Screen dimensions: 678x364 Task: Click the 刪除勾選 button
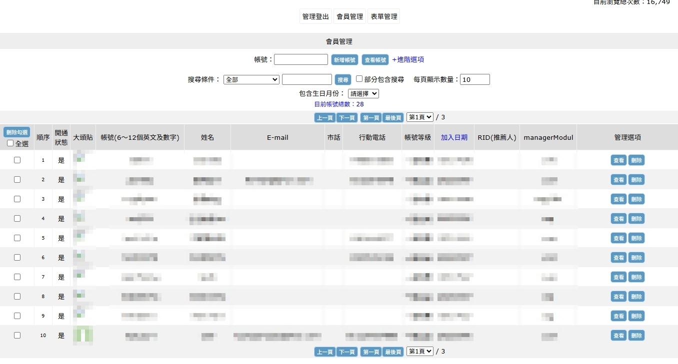click(x=17, y=132)
